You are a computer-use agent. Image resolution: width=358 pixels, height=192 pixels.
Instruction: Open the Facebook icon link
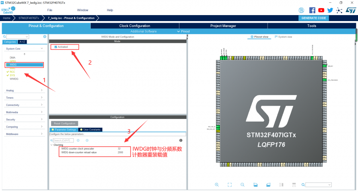click(x=312, y=10)
